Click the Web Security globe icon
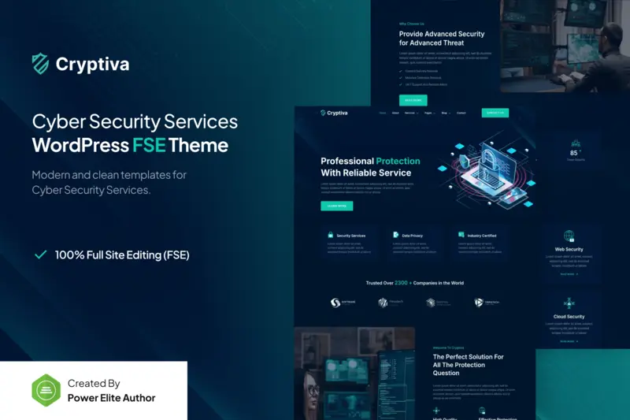Screen dimensions: 630x420 (569, 236)
